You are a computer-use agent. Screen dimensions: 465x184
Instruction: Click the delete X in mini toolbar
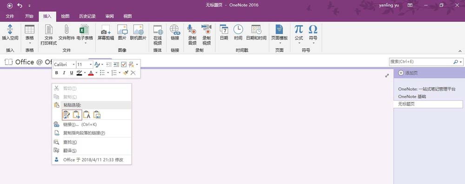click(133, 73)
